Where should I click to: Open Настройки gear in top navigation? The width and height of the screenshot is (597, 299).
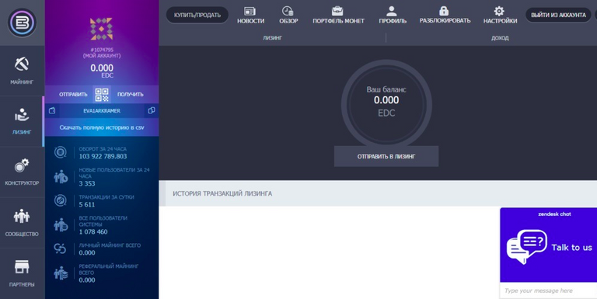(x=500, y=16)
